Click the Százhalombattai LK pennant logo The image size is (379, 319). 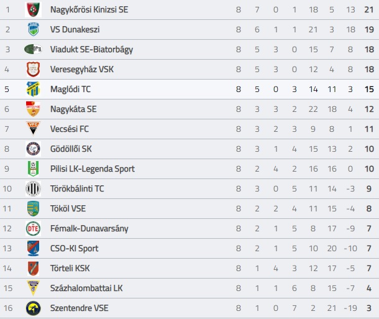pyautogui.click(x=33, y=288)
